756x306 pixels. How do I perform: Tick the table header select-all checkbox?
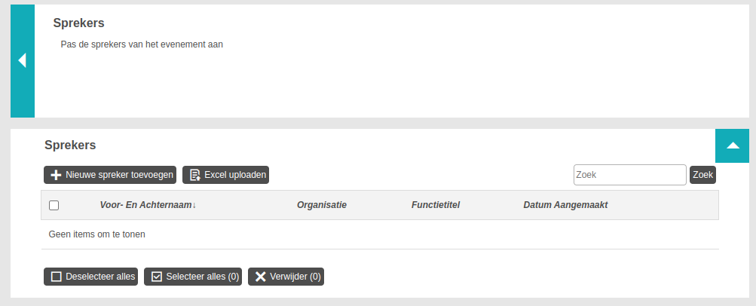click(54, 205)
